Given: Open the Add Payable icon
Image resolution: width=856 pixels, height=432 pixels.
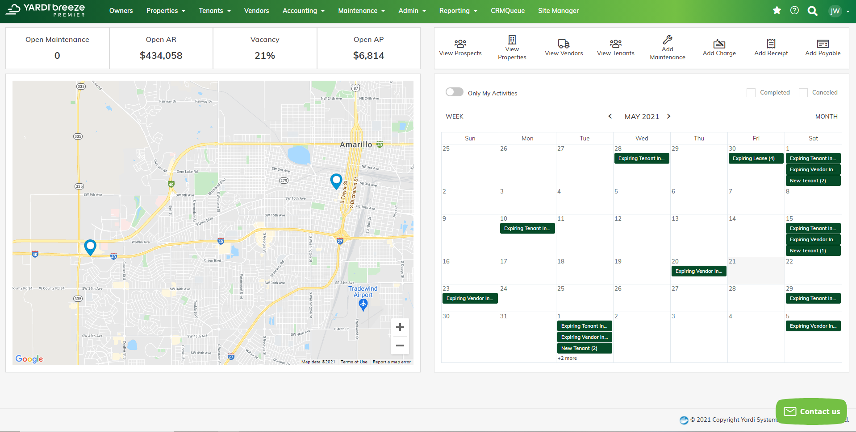Looking at the screenshot, I should 823,44.
